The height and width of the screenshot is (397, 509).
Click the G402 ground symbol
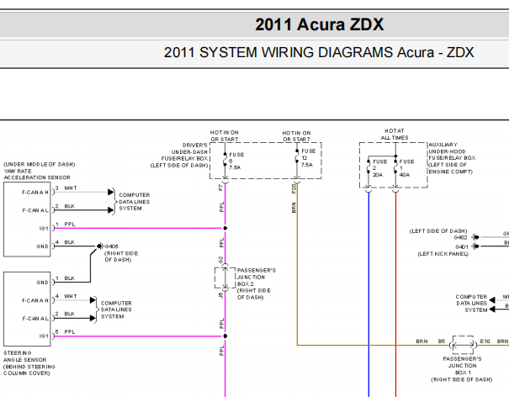pos(475,237)
